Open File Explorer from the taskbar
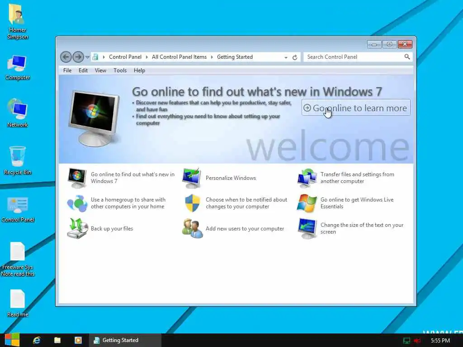463x347 pixels. coord(57,340)
